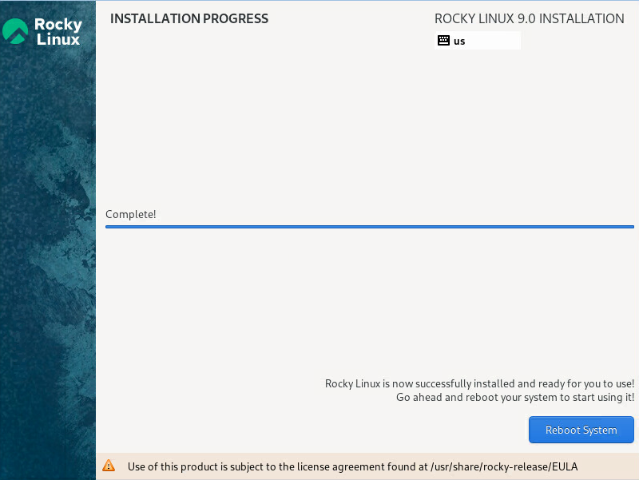Screen dimensions: 639x480
Task: Click the ROCKY LINUX 9.0 INSTALLATION title
Action: (529, 18)
